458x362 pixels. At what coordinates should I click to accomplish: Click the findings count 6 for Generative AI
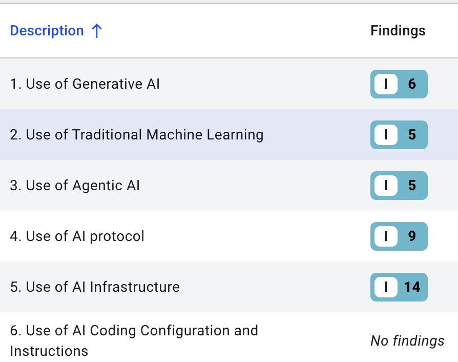(x=412, y=84)
